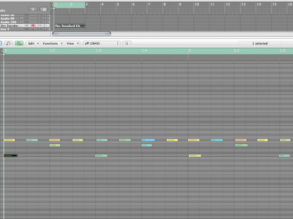Select the yellow bottom-row note at bar 2
This screenshot has width=293, height=219.
coord(195,156)
